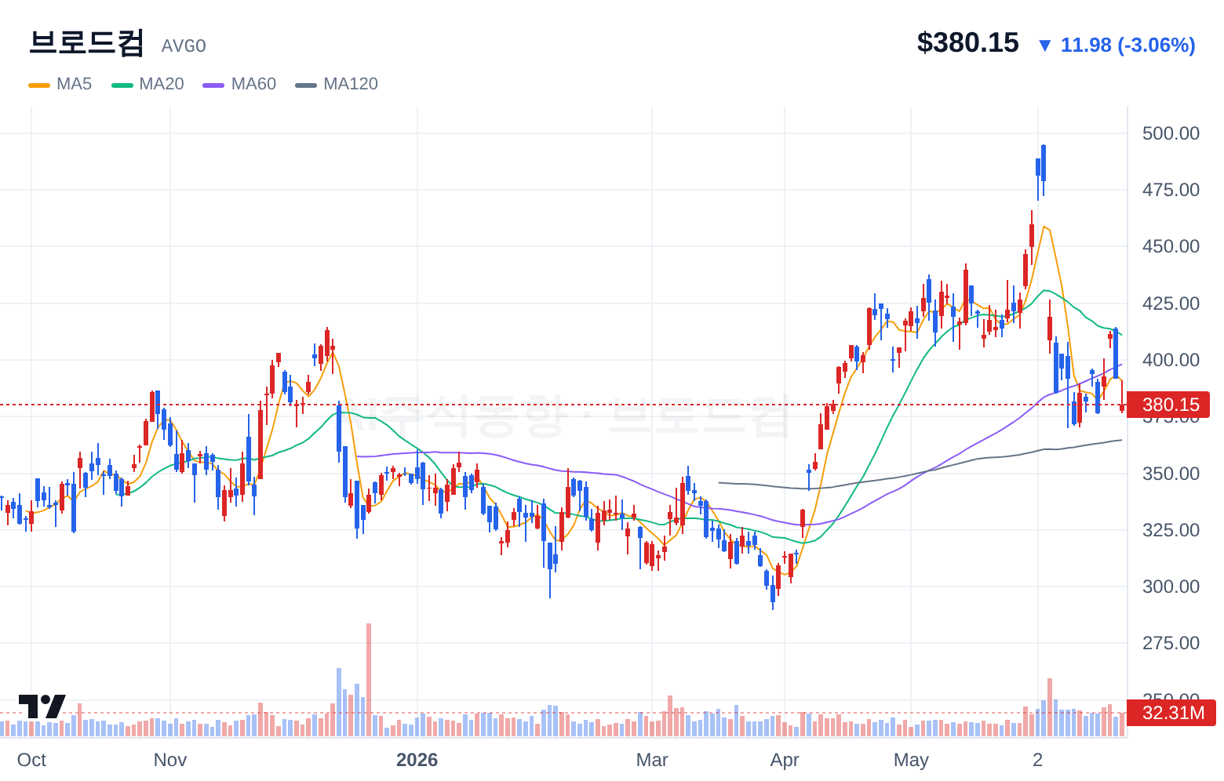Select the Oct label on time axis
The height and width of the screenshot is (781, 1224).
point(31,760)
